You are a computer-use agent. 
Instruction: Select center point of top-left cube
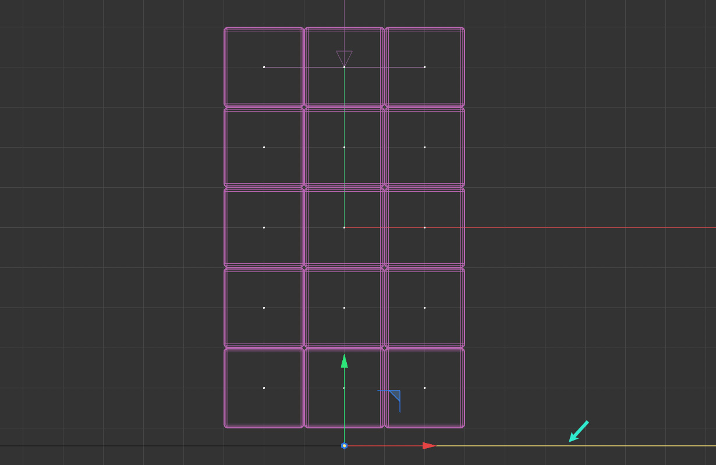pyautogui.click(x=264, y=67)
